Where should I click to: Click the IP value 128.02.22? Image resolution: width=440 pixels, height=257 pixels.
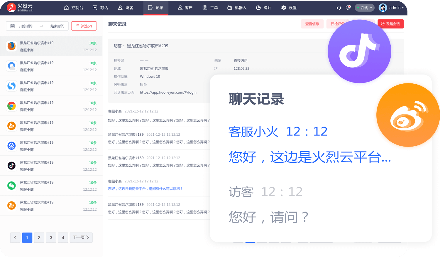tap(241, 68)
